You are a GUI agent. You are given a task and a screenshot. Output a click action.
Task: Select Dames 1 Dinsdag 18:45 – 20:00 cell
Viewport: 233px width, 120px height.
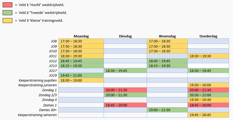pyautogui.click(x=125, y=105)
